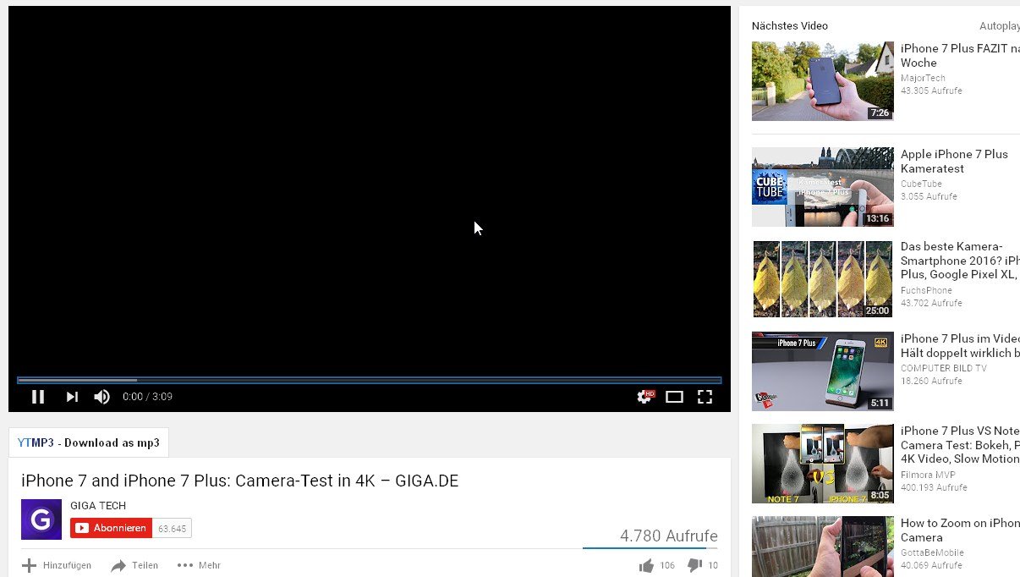Open GIGA TECH channel avatar

click(x=41, y=519)
